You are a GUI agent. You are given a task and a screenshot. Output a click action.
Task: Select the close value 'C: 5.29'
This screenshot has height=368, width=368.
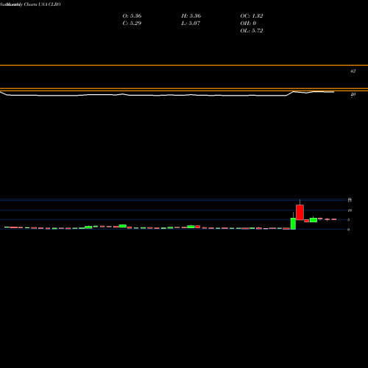click(x=132, y=24)
